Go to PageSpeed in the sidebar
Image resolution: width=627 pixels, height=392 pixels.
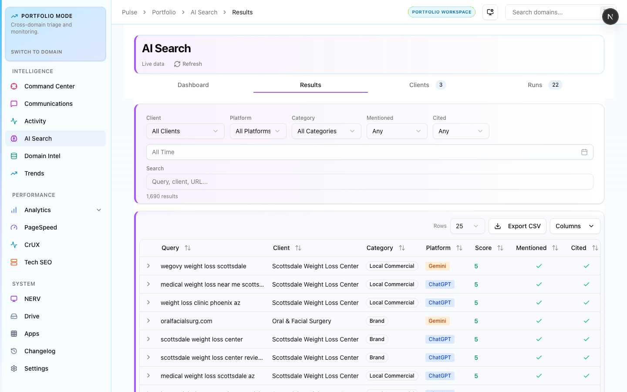point(40,227)
